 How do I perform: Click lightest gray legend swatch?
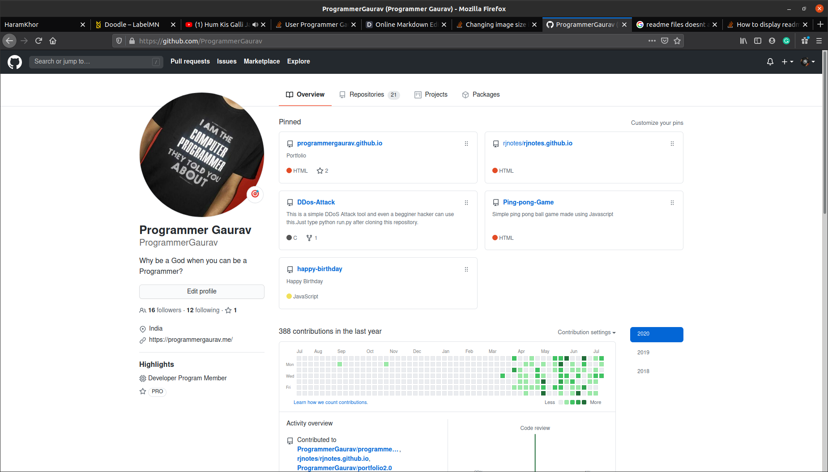click(561, 402)
